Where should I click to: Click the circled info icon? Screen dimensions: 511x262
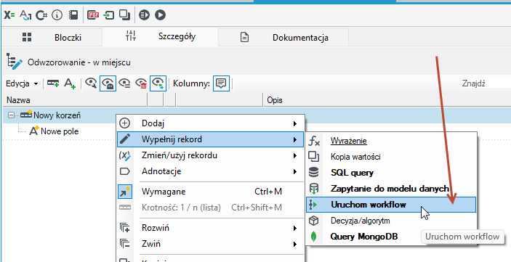(x=57, y=15)
